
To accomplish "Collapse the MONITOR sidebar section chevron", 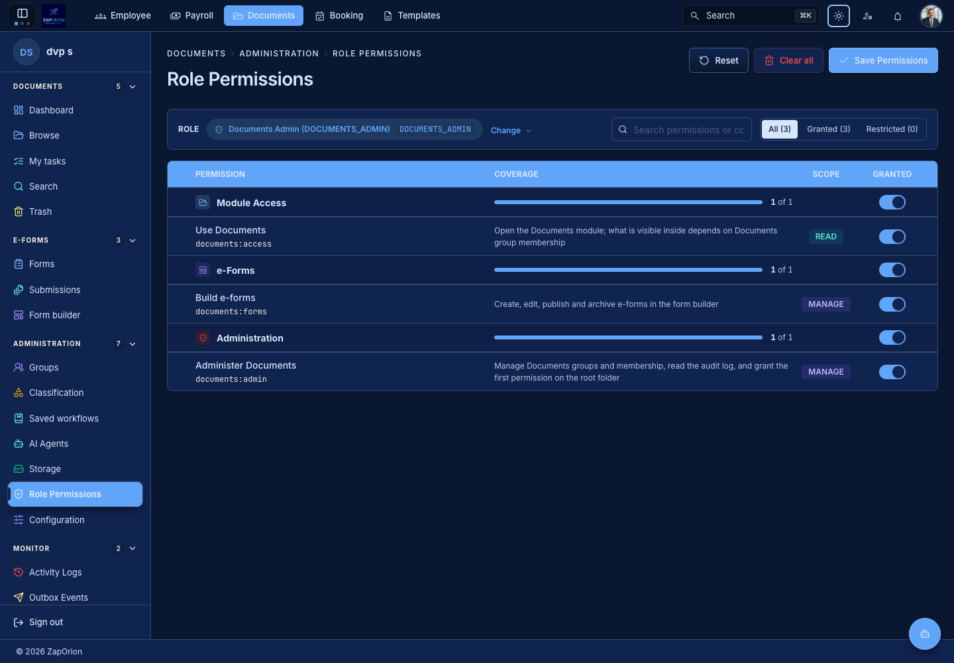I will pos(132,548).
